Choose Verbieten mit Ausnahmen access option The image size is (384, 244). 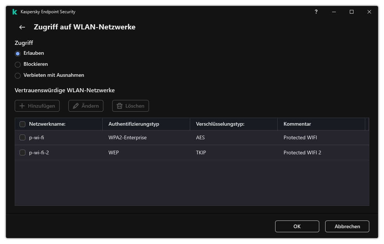point(18,75)
